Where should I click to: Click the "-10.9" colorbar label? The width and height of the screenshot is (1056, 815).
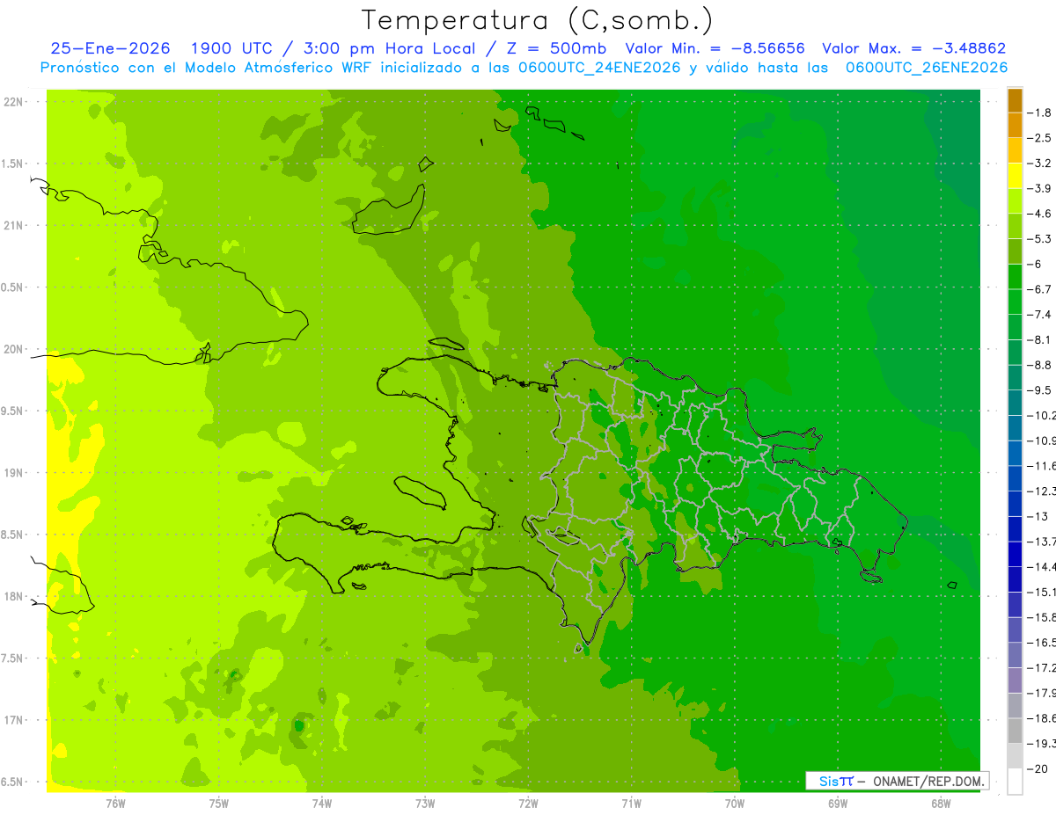coord(1041,440)
